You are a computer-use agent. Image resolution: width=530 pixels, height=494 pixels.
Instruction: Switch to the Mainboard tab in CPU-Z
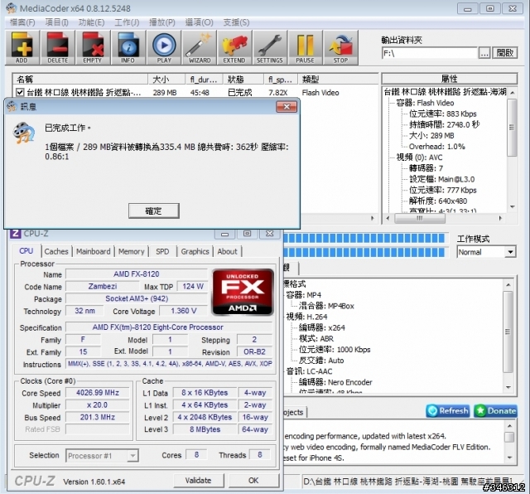(93, 251)
